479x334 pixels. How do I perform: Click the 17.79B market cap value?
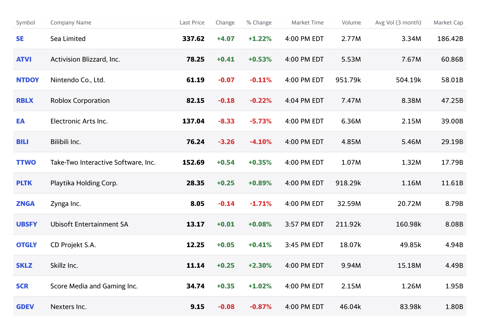pyautogui.click(x=452, y=162)
